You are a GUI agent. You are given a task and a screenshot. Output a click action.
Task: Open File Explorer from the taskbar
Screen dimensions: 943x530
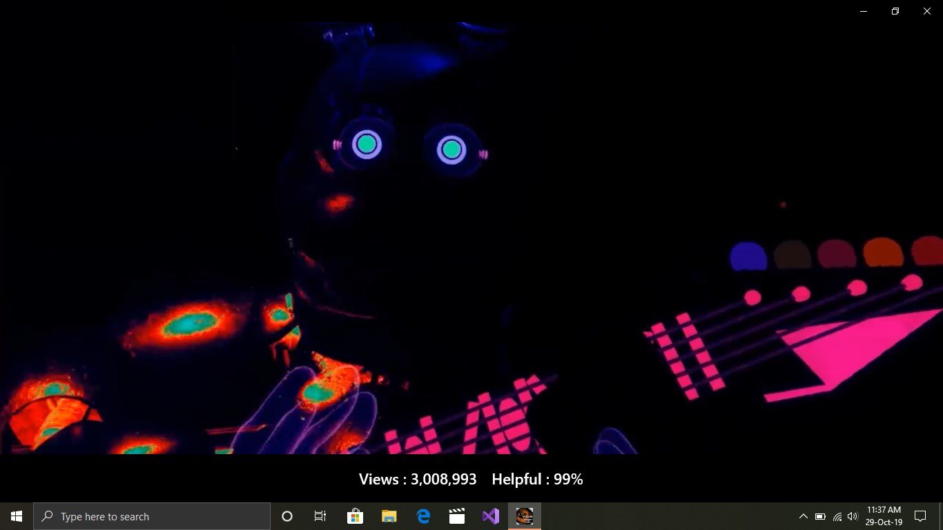click(x=389, y=516)
